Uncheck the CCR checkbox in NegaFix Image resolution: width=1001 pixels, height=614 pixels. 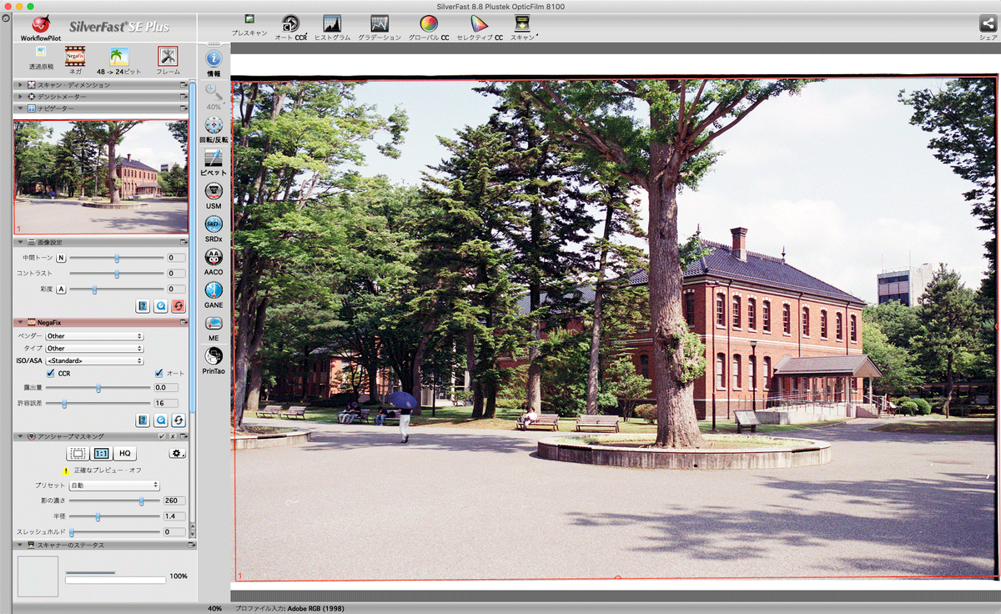pyautogui.click(x=51, y=373)
